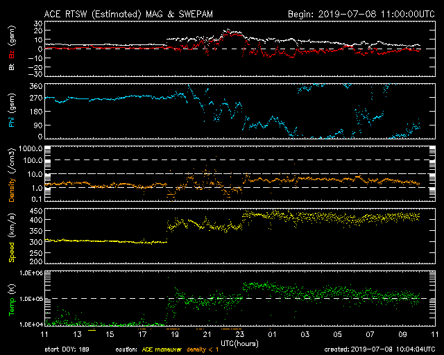Click the 1.0E+05 temperature axis label
444x355 pixels.
point(31,299)
